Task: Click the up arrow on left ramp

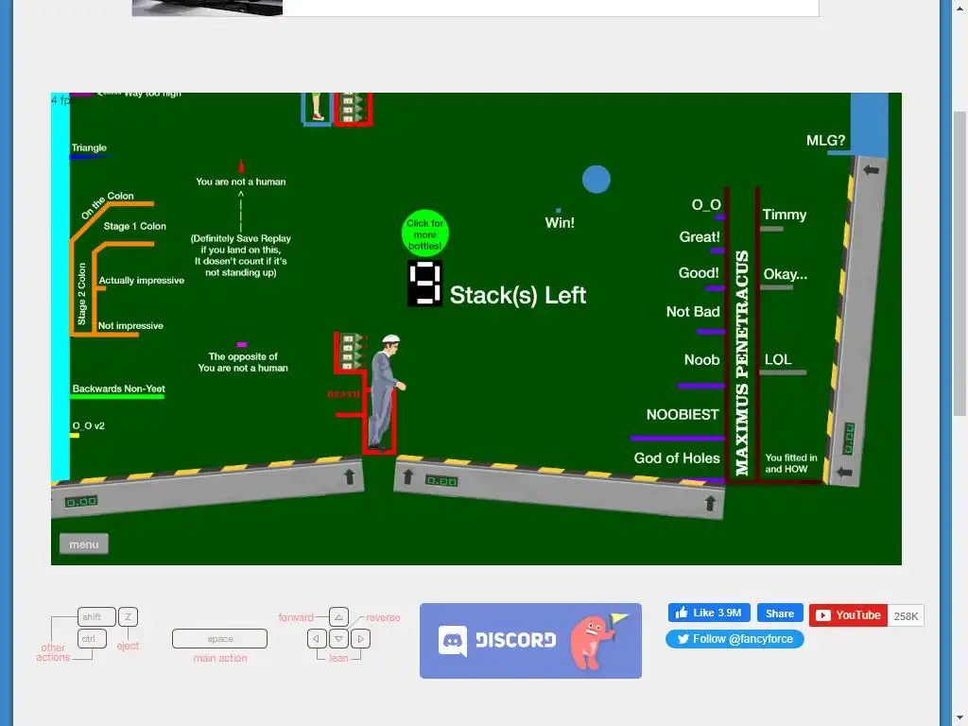Action: pyautogui.click(x=349, y=476)
